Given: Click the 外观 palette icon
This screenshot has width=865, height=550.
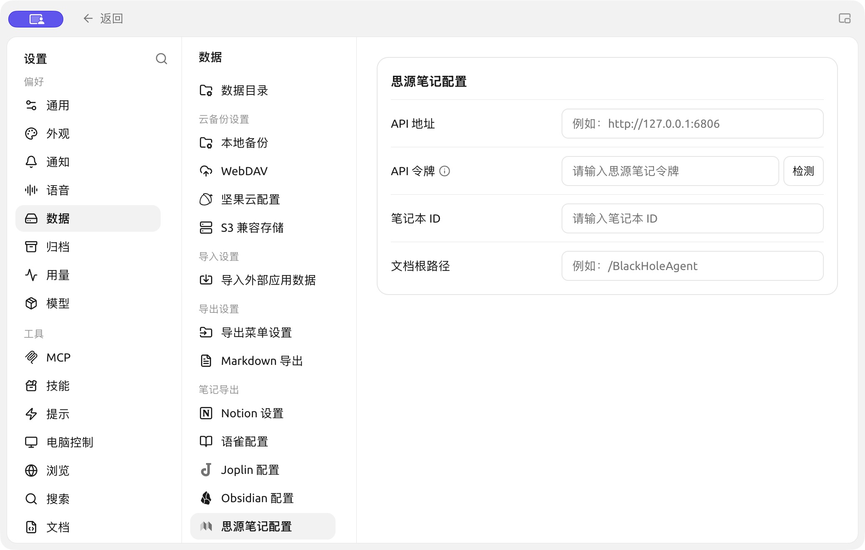Looking at the screenshot, I should point(31,134).
